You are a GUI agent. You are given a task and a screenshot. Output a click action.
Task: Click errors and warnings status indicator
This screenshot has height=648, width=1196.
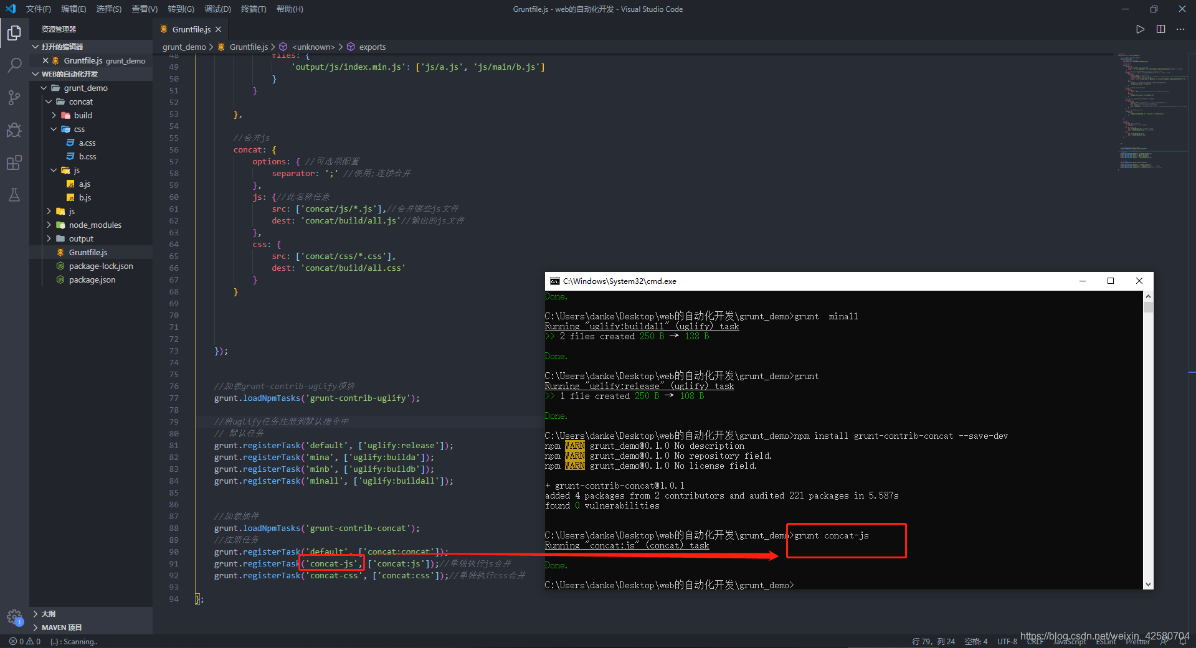[x=25, y=641]
